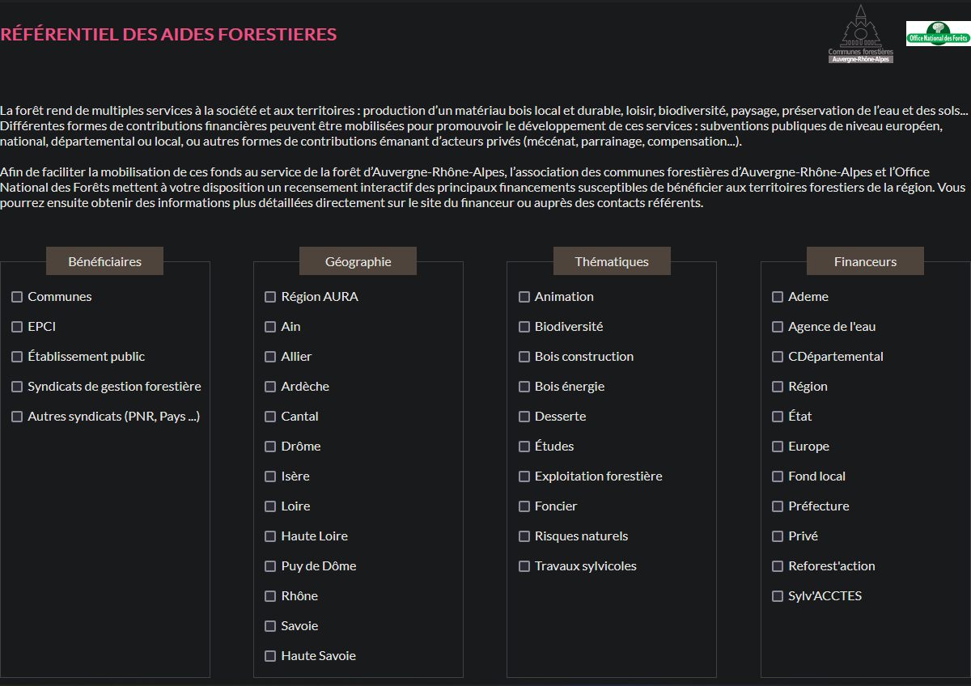Click the Office National des Forêts logo

pos(938,34)
